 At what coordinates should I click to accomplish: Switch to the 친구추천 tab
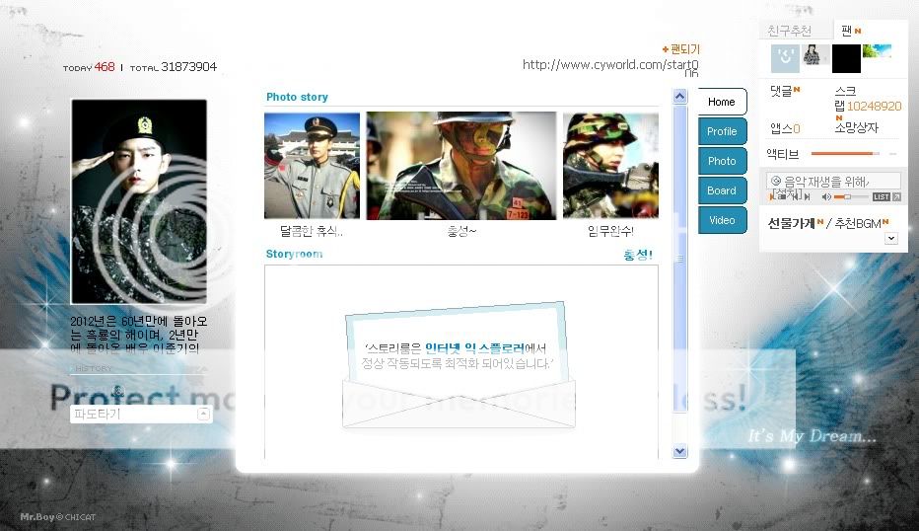click(790, 31)
